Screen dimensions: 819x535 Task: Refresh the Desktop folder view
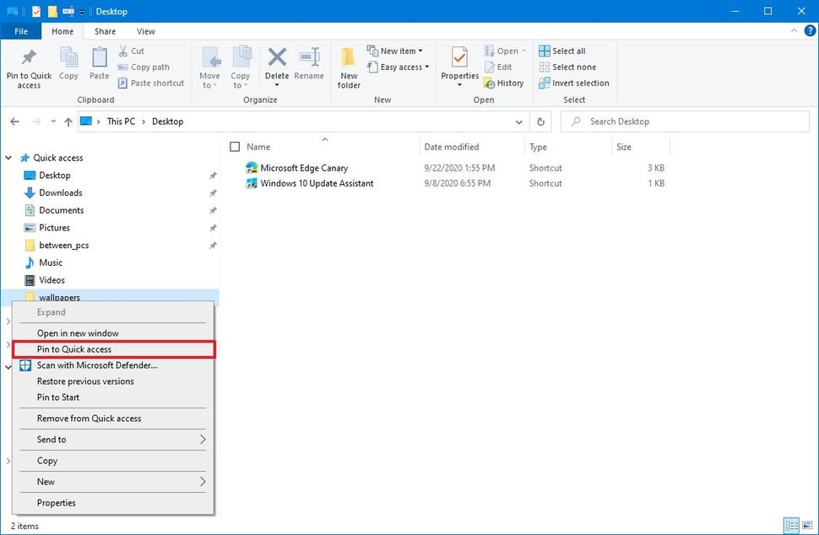pos(540,122)
